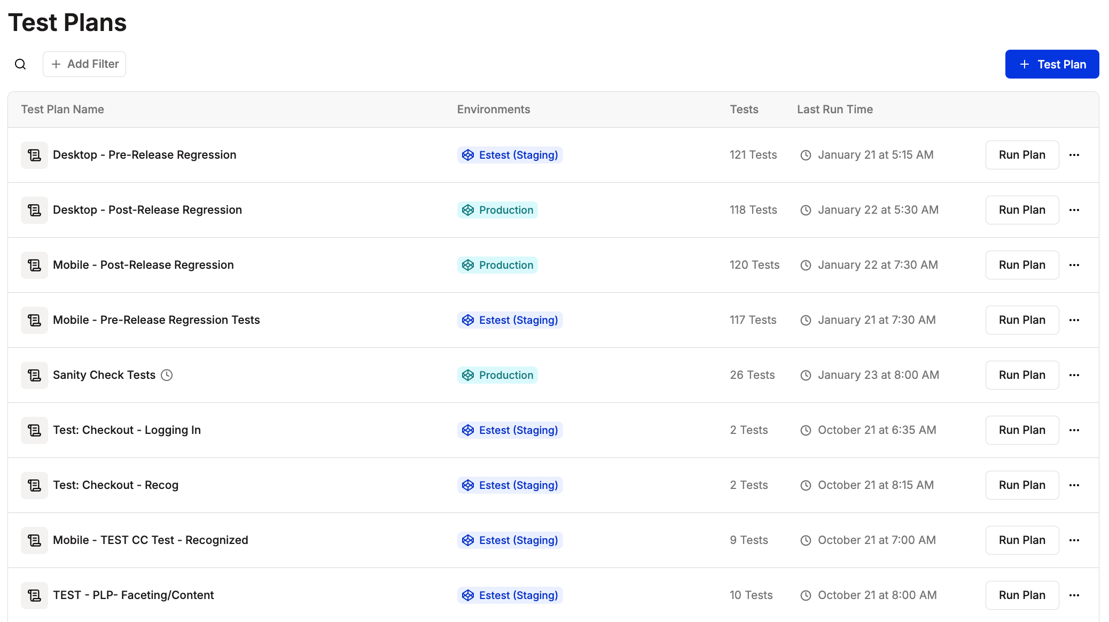Run the Desktop - Pre-Release Regression plan

[x=1022, y=155]
